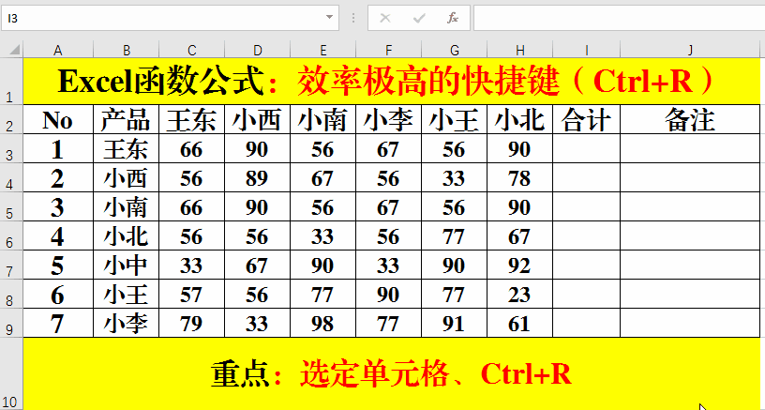765x410 pixels.
Task: Select column E header
Action: click(x=323, y=50)
